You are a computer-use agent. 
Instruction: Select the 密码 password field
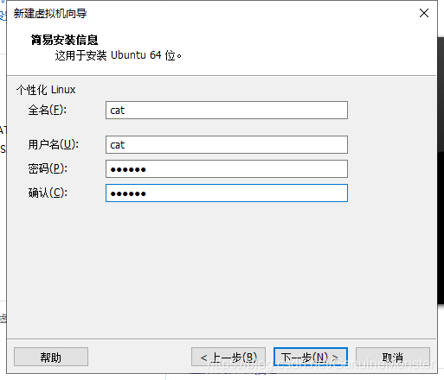[x=227, y=169]
